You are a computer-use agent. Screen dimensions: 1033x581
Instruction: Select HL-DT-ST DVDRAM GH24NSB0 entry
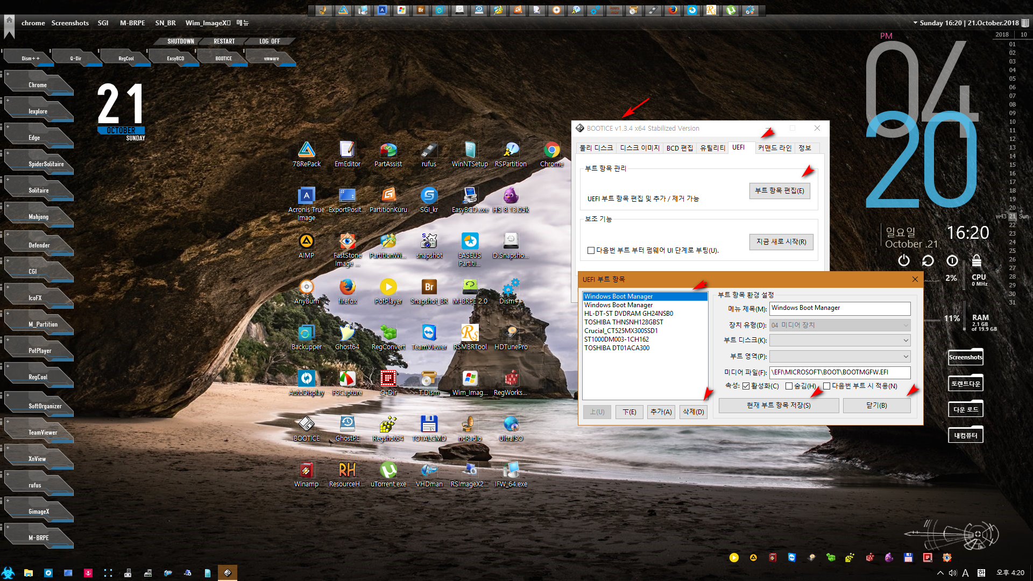(x=645, y=314)
